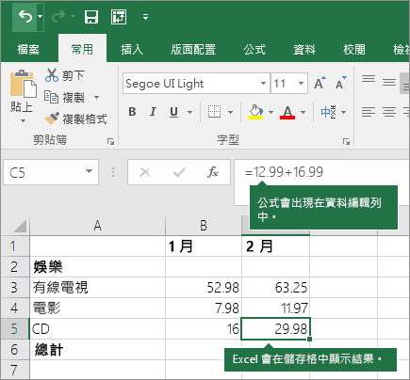Select the 2 月 header cell

(276, 246)
